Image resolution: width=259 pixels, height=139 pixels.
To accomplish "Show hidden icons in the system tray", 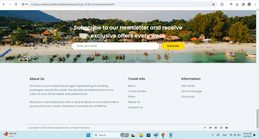I will point(212,135).
